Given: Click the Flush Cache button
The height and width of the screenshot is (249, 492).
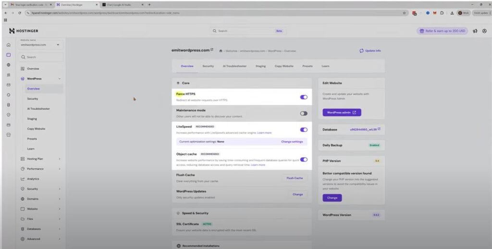Looking at the screenshot, I should tap(295, 178).
